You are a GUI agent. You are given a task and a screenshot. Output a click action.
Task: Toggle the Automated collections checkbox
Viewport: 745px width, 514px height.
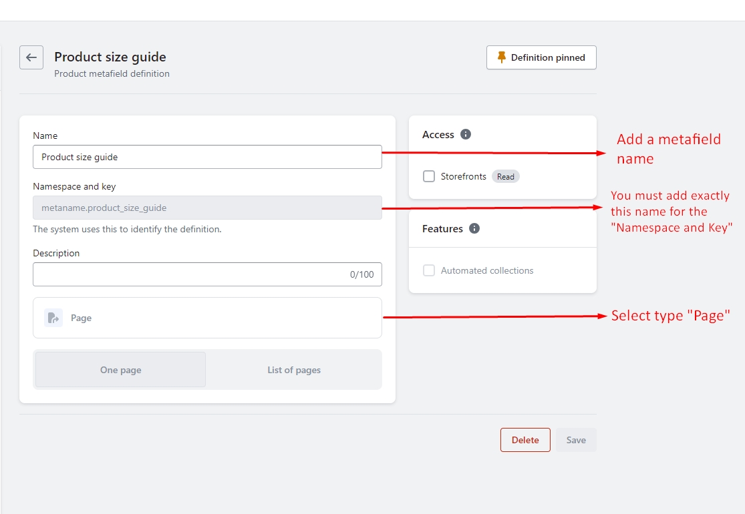tap(429, 270)
